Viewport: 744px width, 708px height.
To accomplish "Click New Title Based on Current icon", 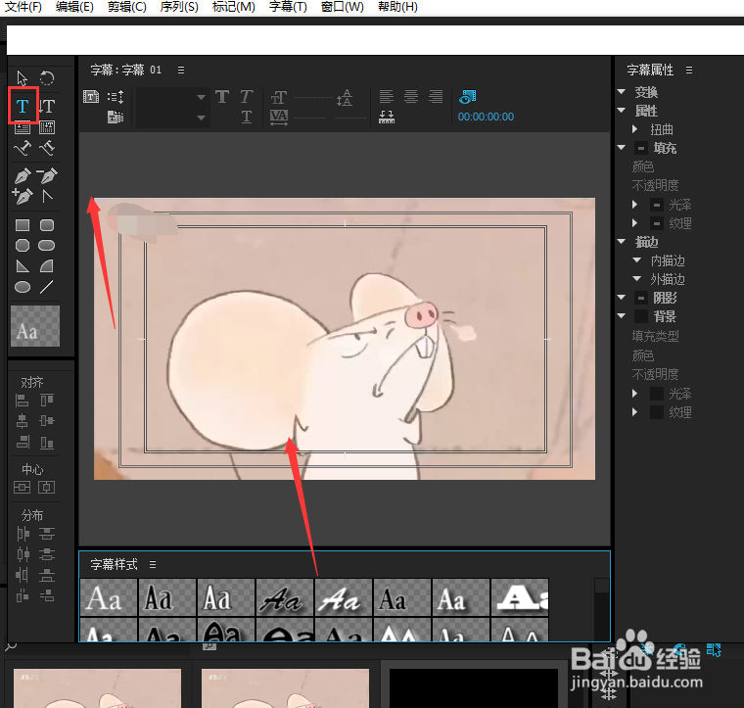I will pyautogui.click(x=91, y=97).
